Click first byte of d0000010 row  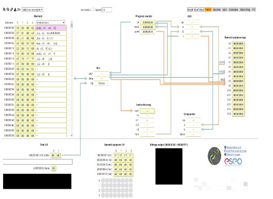[x=116, y=174]
